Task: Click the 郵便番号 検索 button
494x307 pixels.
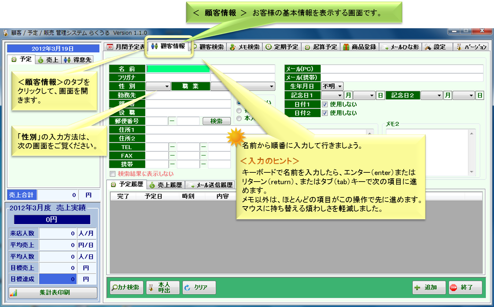Action: (x=216, y=121)
